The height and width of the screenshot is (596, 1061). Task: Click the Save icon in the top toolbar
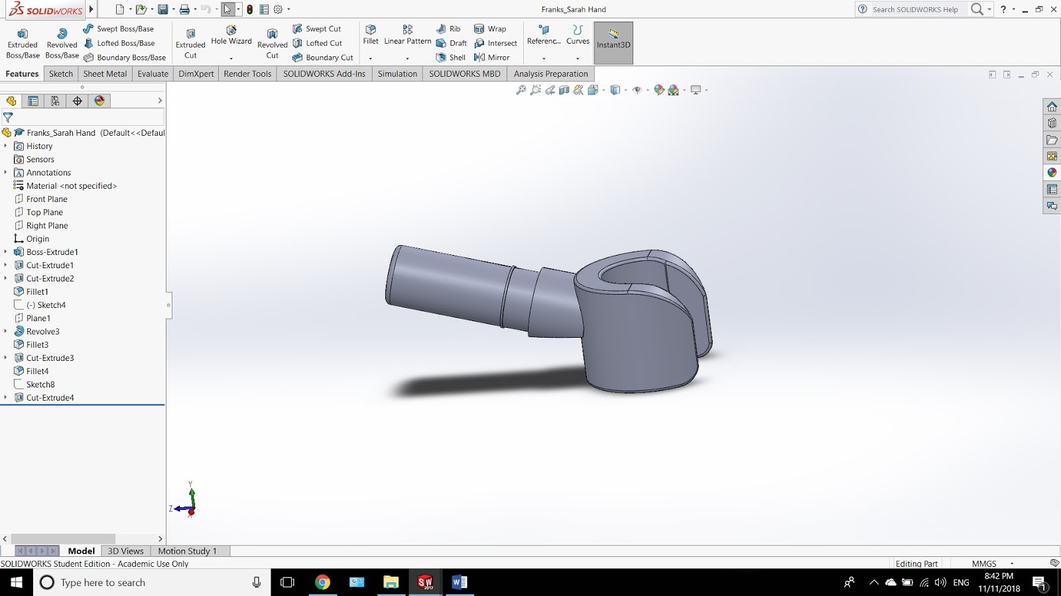coord(162,9)
